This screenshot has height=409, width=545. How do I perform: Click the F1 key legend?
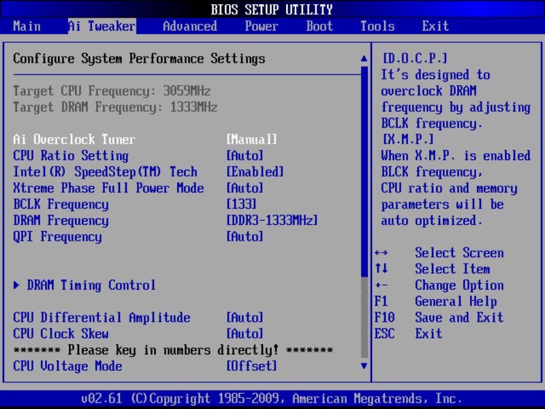[381, 301]
